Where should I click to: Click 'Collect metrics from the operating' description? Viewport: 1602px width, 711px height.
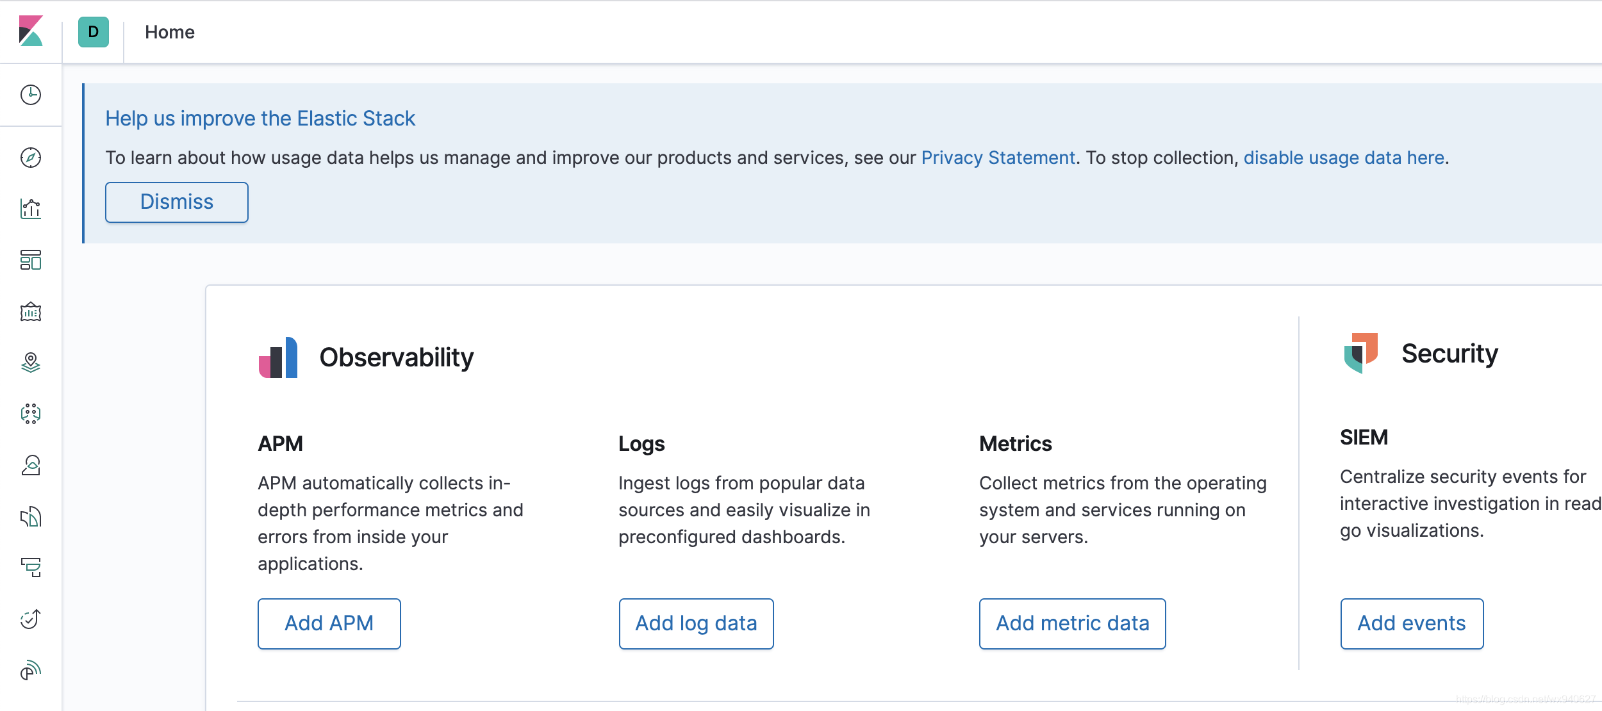coord(1123,510)
